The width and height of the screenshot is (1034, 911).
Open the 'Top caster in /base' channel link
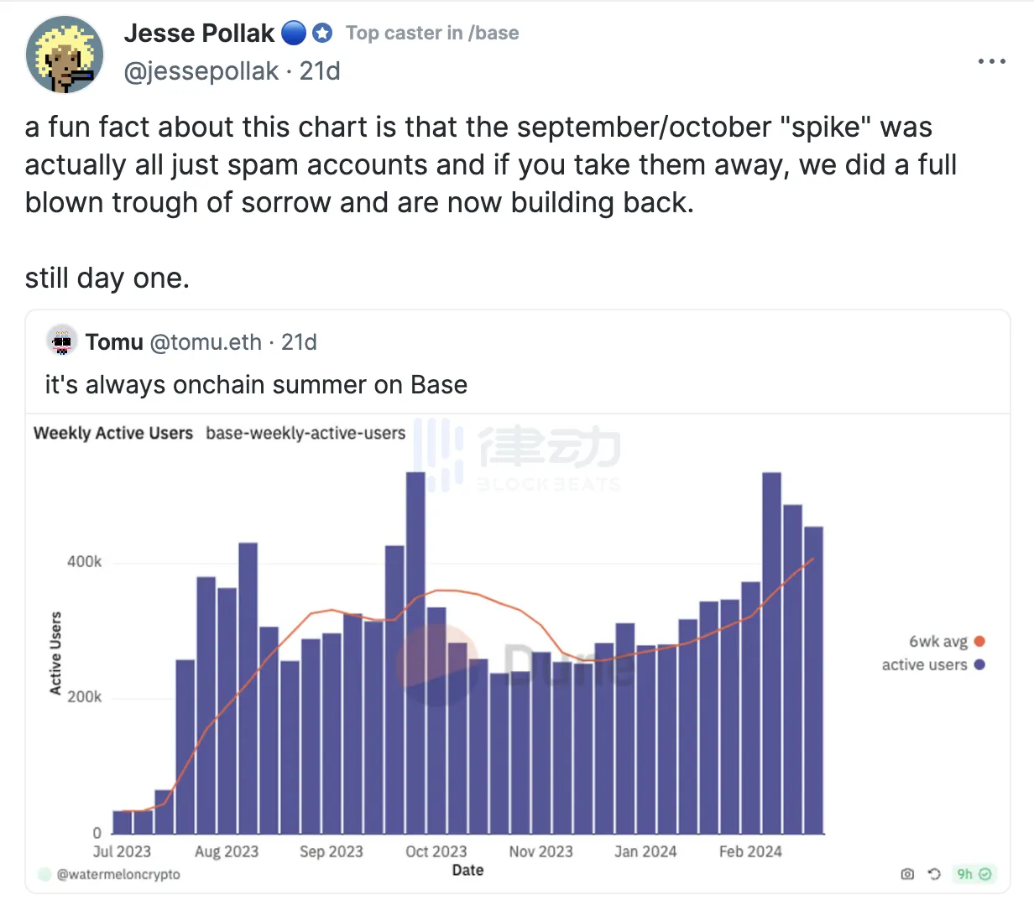pyautogui.click(x=432, y=33)
